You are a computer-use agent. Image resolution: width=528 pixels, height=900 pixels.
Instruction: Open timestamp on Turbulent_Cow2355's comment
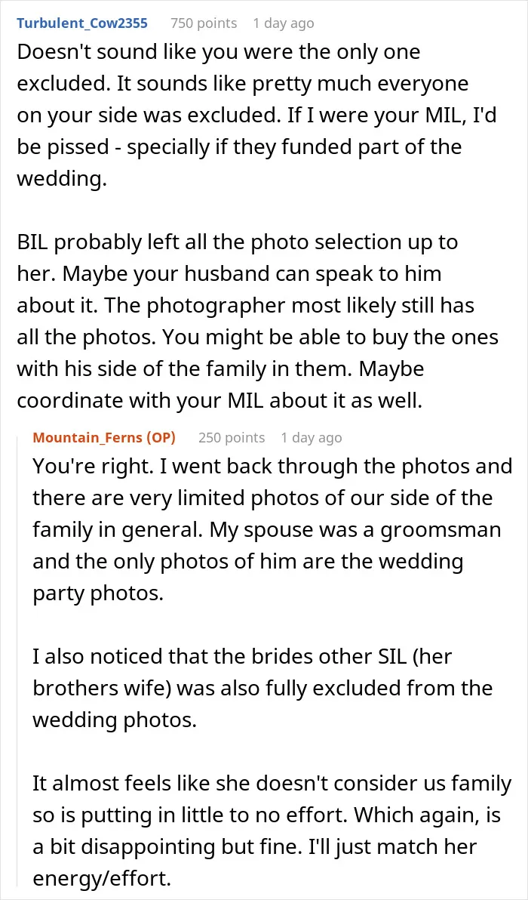click(283, 23)
